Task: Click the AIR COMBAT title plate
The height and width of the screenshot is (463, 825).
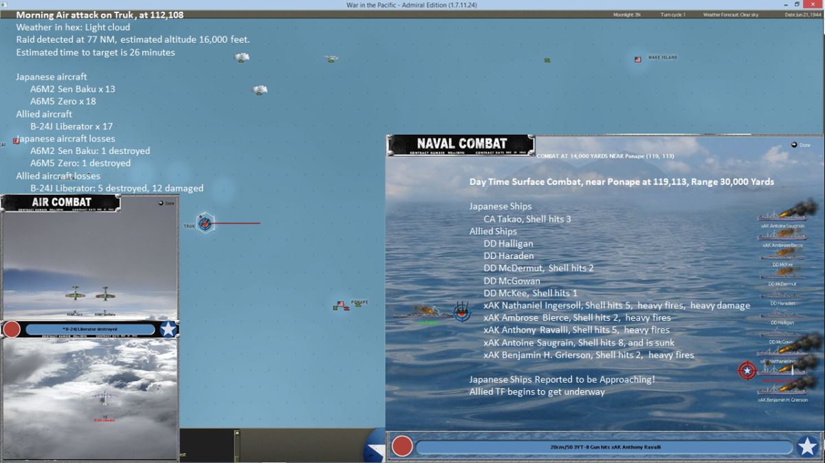Action: (61, 203)
